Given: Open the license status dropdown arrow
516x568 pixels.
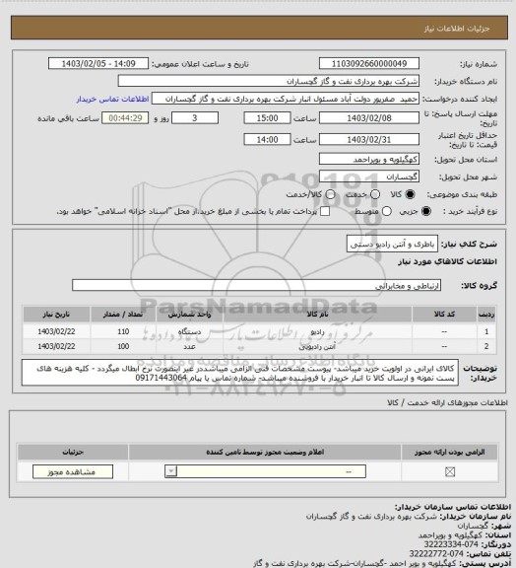Looking at the screenshot, I should 171,471.
